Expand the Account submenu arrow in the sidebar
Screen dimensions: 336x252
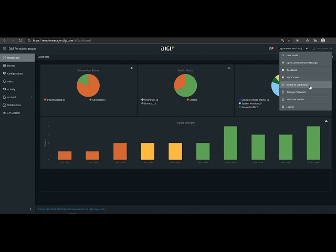(x=31, y=97)
